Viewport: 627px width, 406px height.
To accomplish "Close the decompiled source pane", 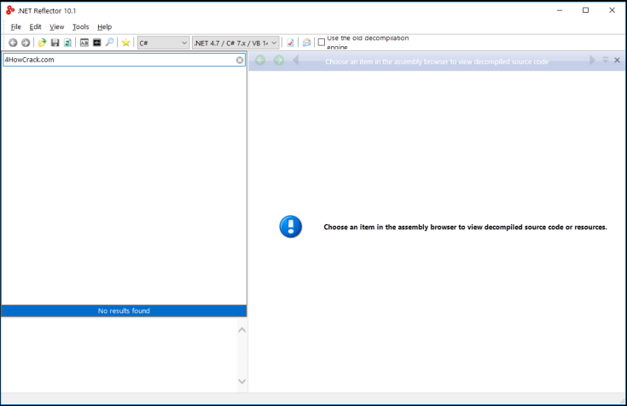I will 617,60.
